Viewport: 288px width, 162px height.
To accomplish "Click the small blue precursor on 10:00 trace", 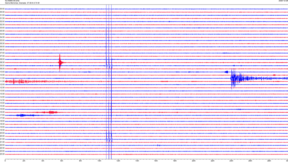I will (x=226, y=72).
